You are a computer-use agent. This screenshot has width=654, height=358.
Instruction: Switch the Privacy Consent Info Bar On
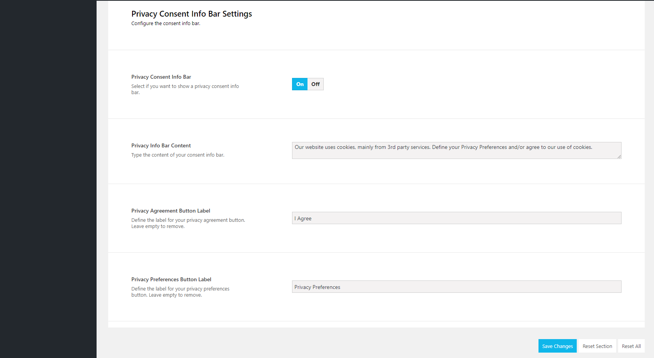click(x=300, y=84)
